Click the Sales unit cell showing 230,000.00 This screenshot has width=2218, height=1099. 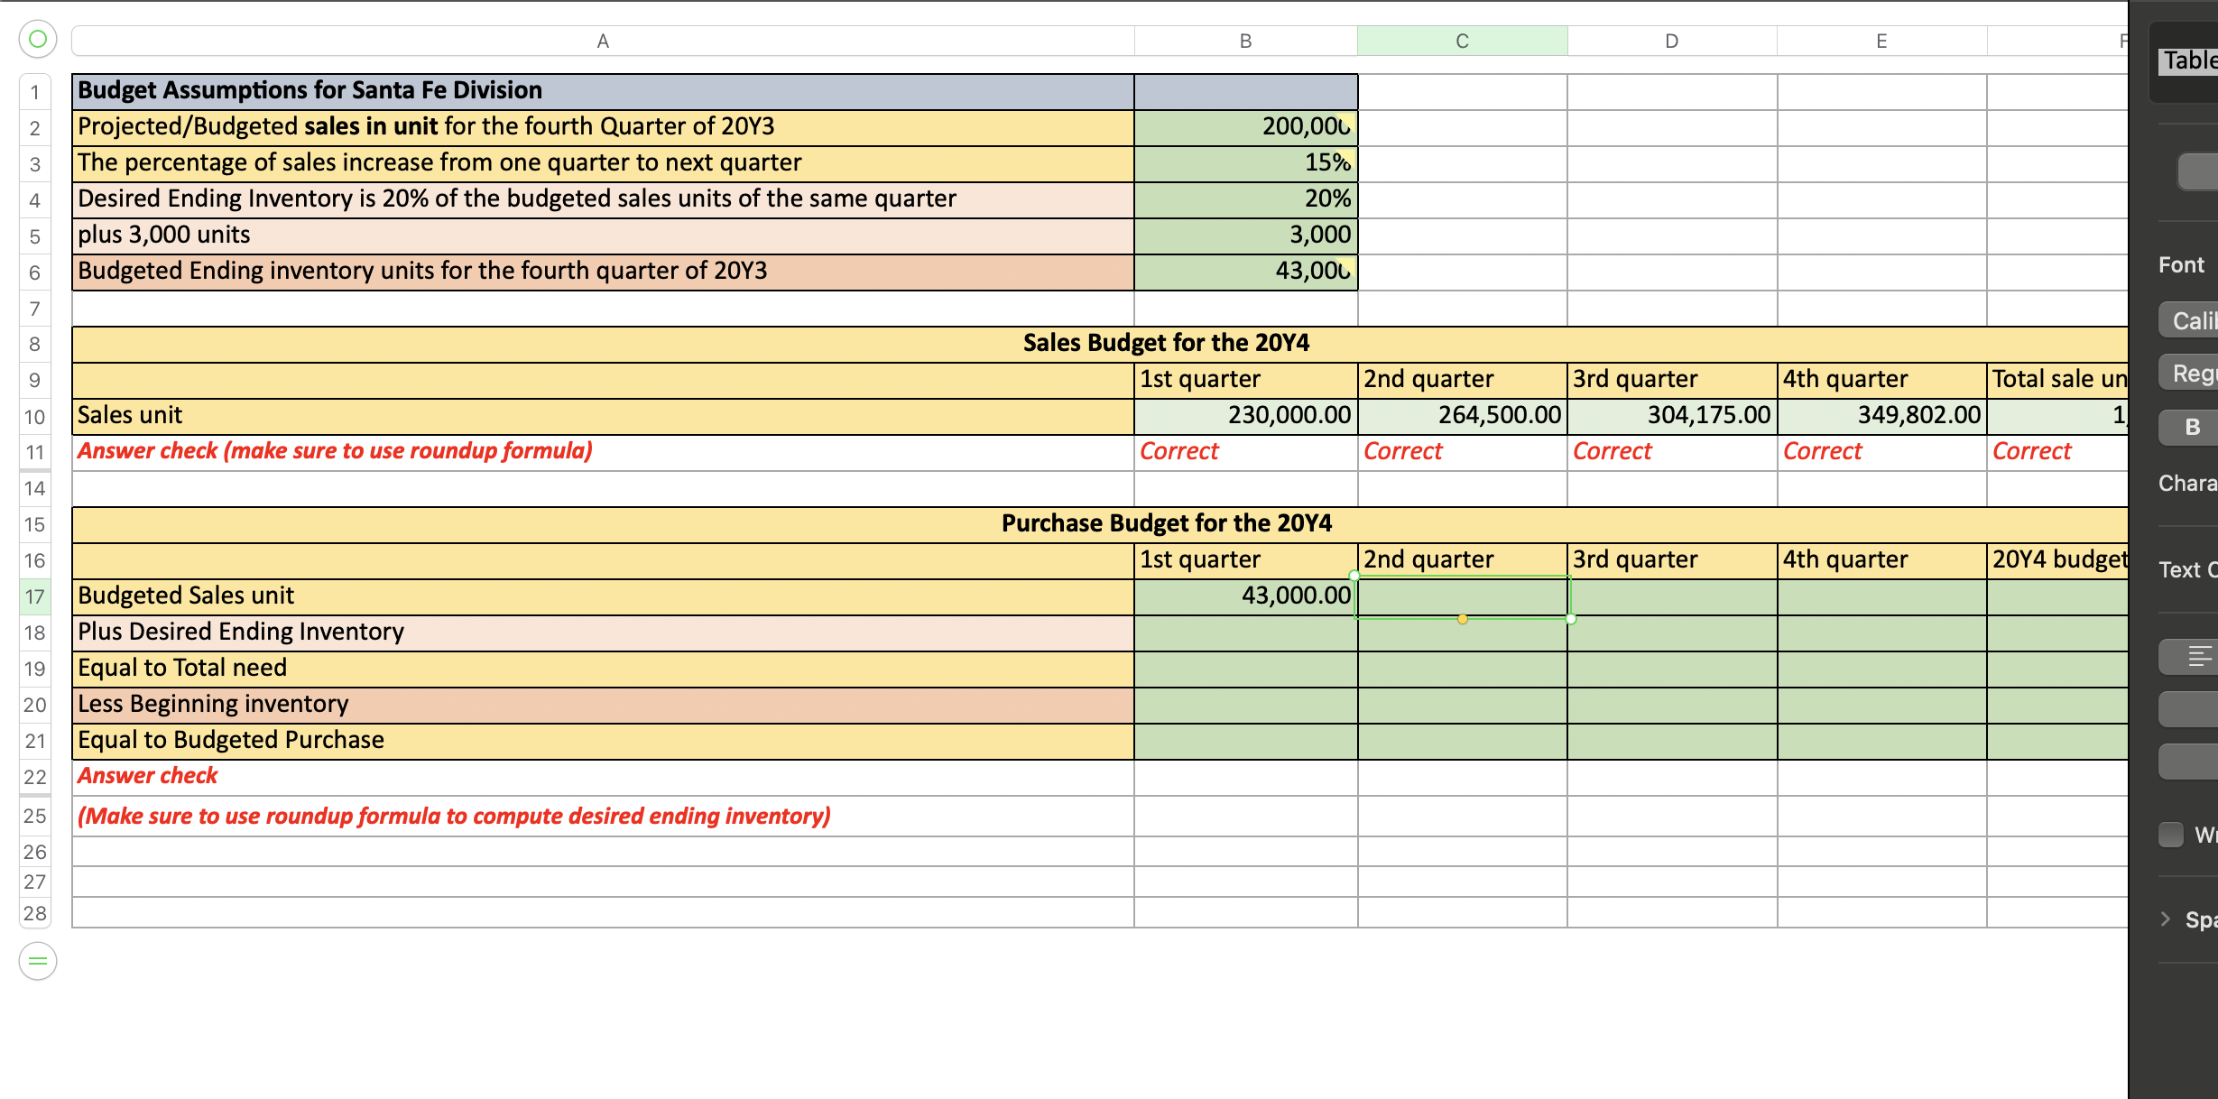1245,414
